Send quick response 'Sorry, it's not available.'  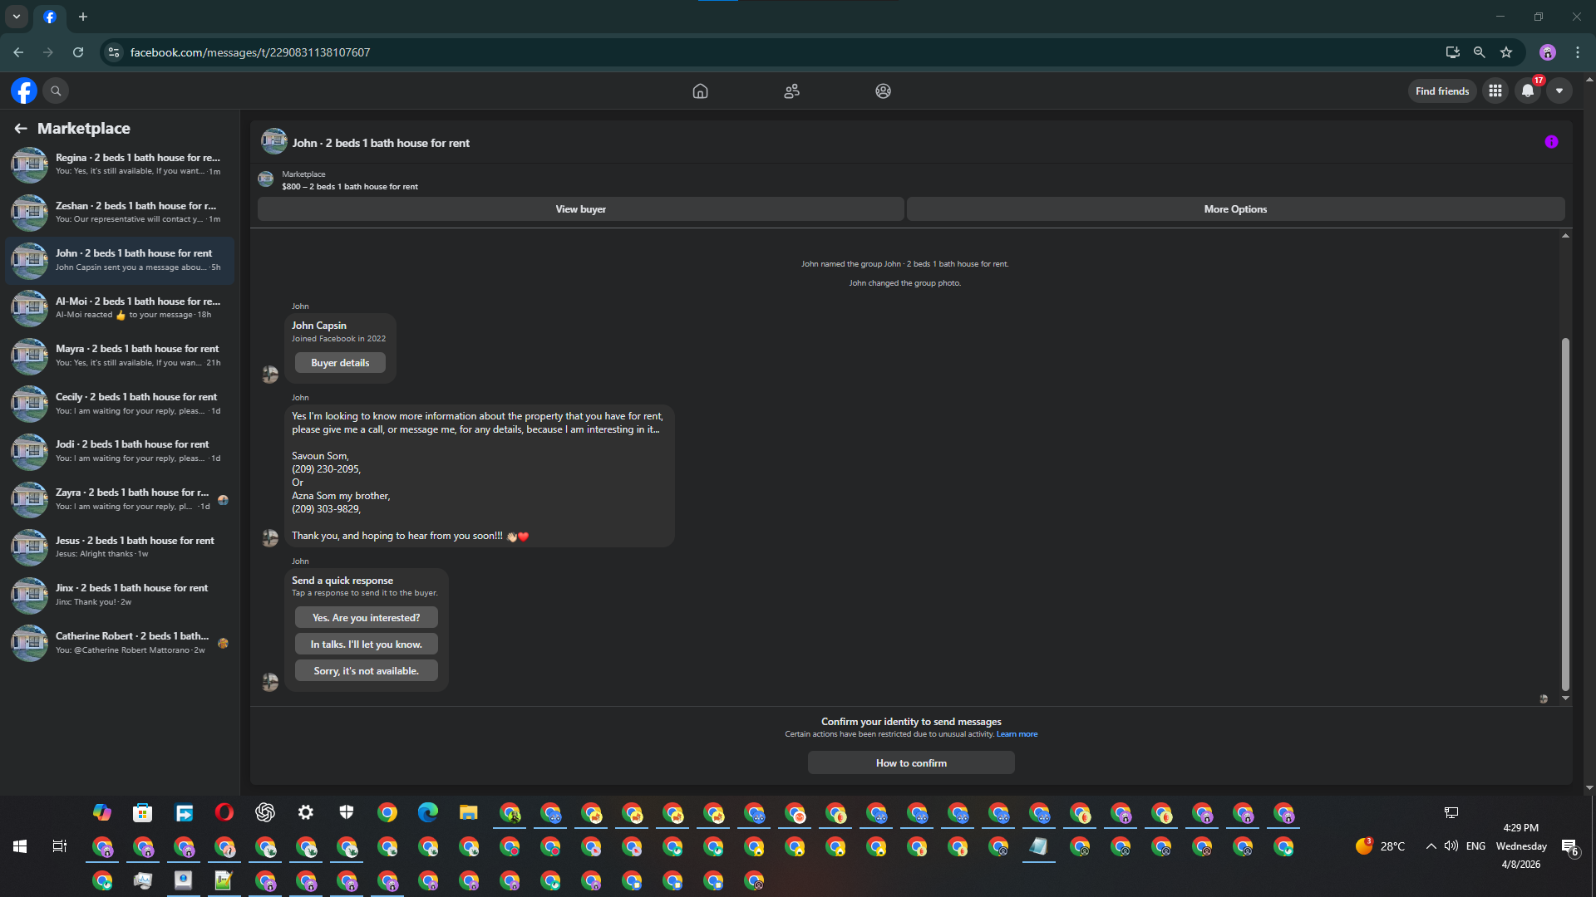coord(366,671)
